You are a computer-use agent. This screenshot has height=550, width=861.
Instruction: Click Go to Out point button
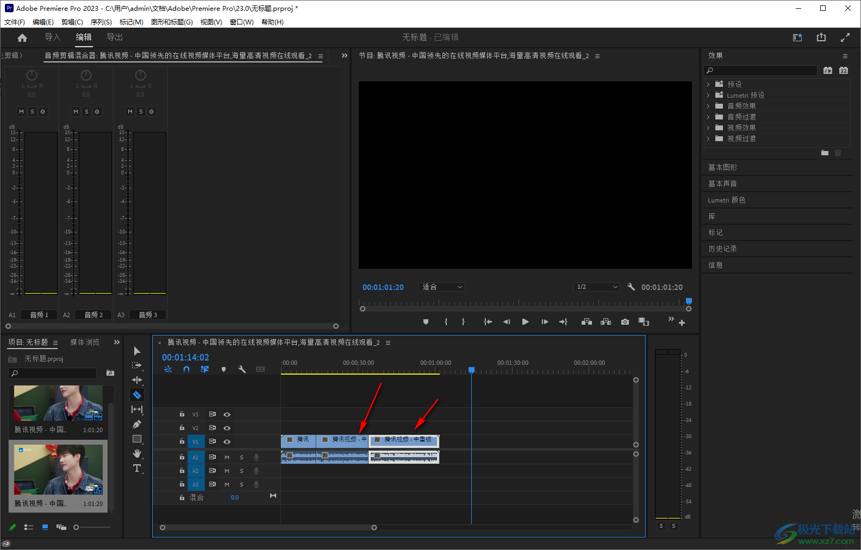[x=563, y=322]
